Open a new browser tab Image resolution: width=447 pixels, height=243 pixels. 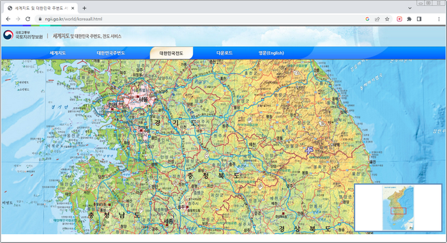[x=84, y=8]
